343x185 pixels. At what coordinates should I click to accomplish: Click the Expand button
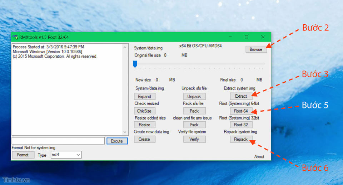(x=145, y=97)
